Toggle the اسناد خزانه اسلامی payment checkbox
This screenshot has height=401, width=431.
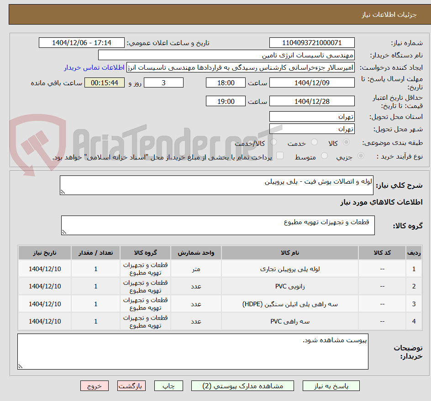pyautogui.click(x=280, y=155)
